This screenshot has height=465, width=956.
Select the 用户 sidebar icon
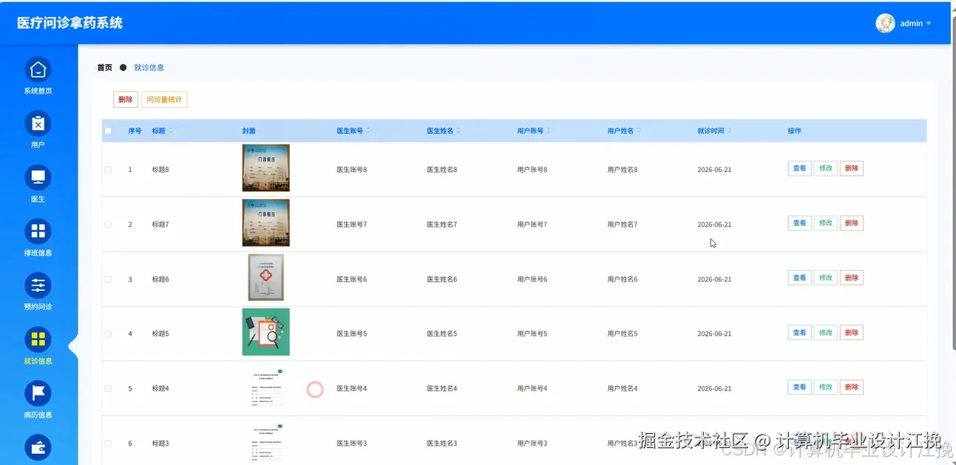click(x=38, y=124)
